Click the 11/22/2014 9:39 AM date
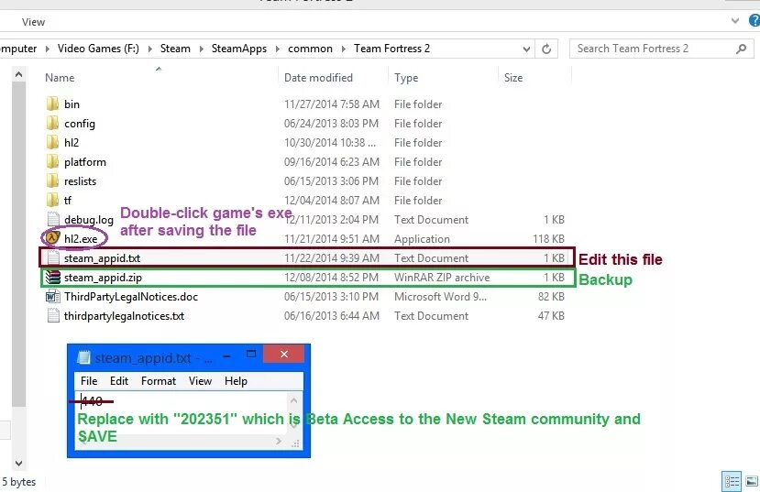Image resolution: width=760 pixels, height=492 pixels. click(x=332, y=258)
